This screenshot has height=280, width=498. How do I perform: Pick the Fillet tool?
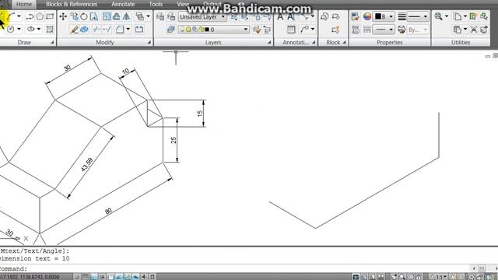point(120,30)
